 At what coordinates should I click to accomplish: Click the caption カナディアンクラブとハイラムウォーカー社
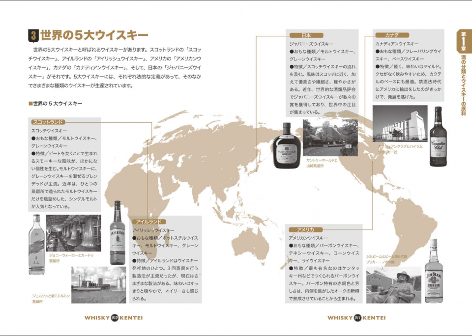(x=400, y=149)
